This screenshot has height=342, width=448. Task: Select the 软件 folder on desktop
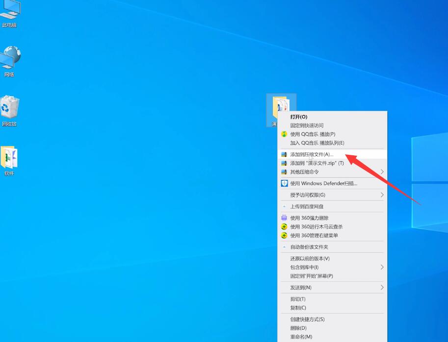9,159
